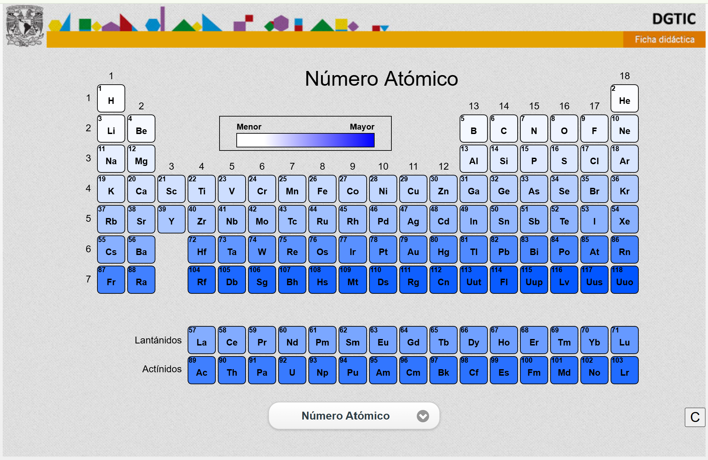708x460 pixels.
Task: Click the Lantánidos row label
Action: click(158, 340)
